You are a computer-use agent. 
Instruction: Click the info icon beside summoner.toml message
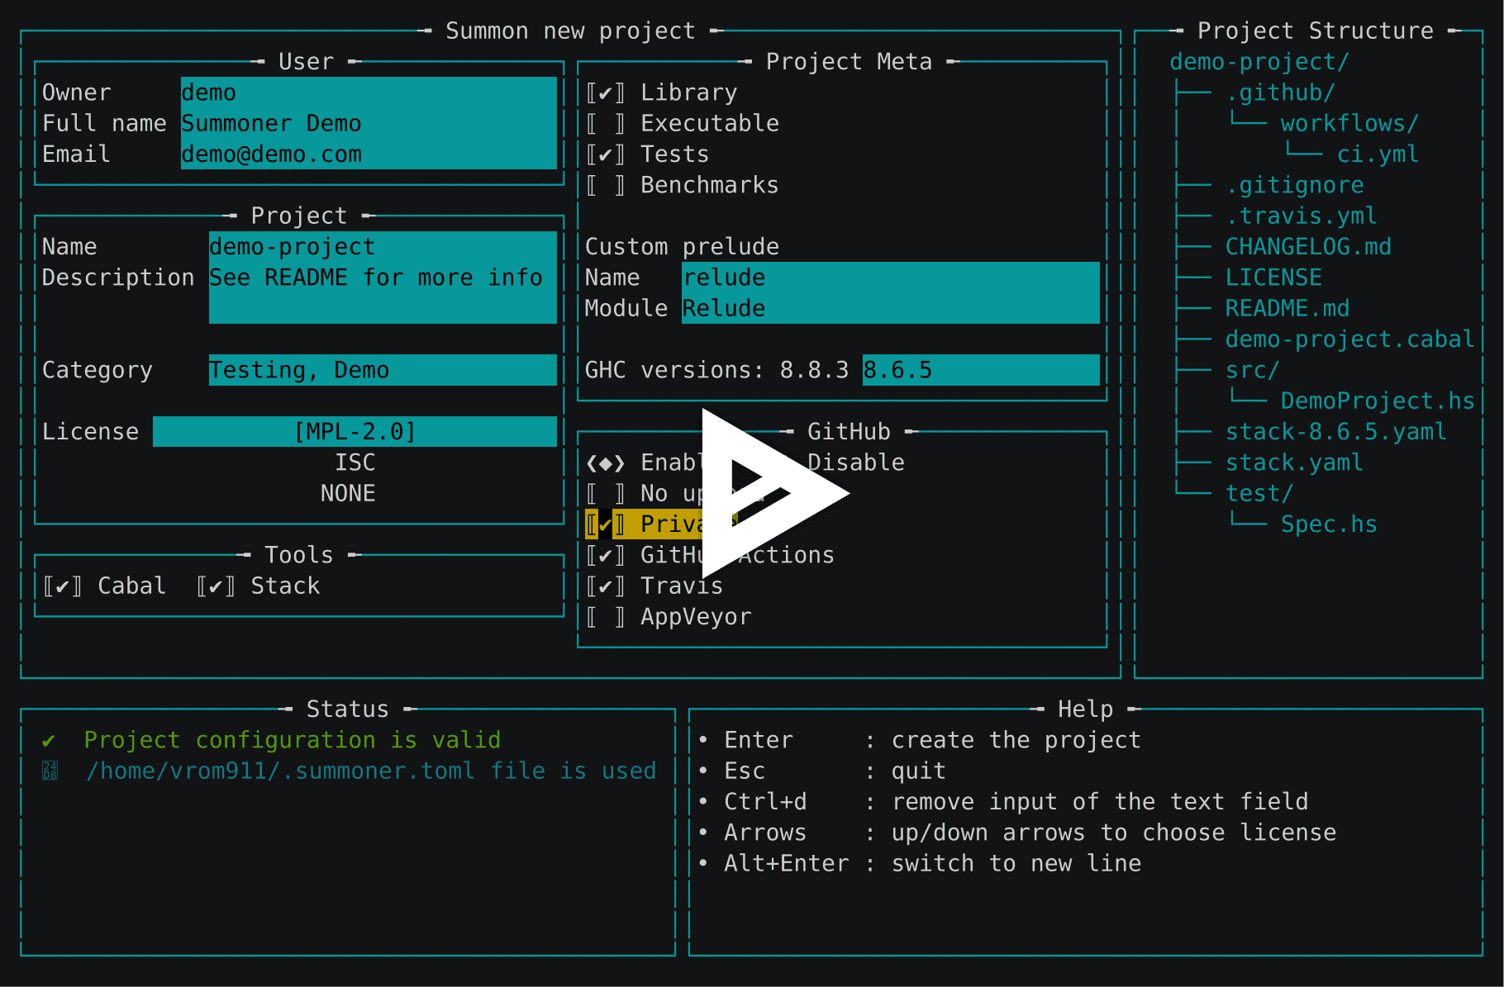(50, 771)
